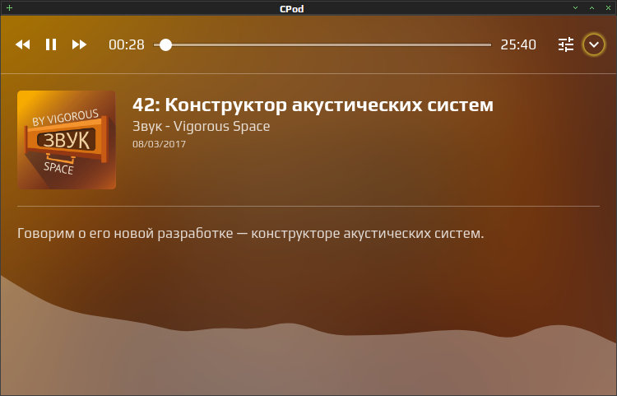Image resolution: width=617 pixels, height=396 pixels.
Task: Click the episode date 08/03/2017
Action: point(159,144)
